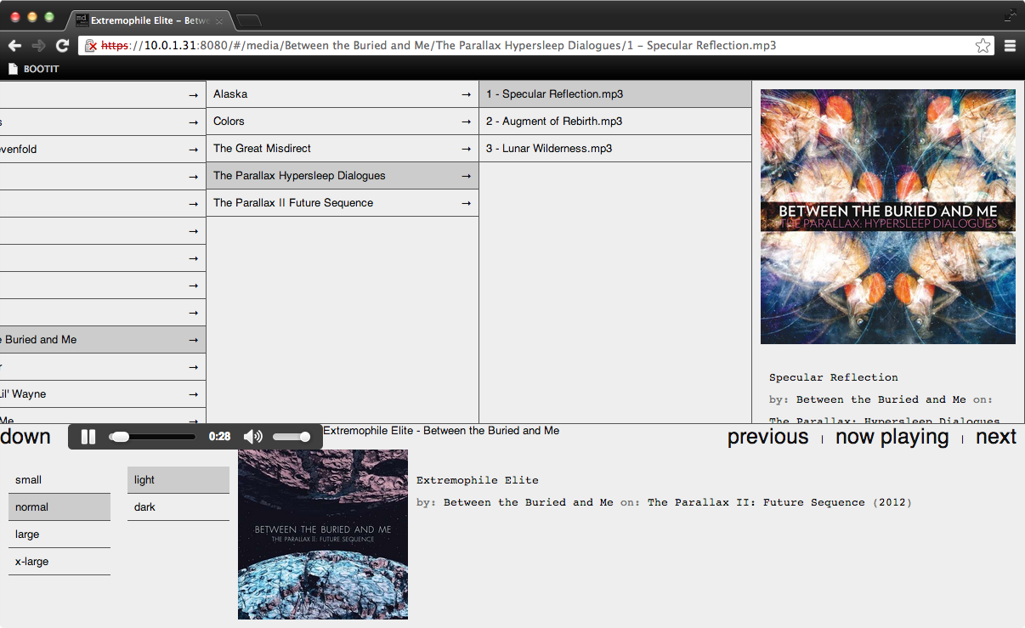
Task: Open the Chrome menu icon
Action: click(x=1011, y=46)
